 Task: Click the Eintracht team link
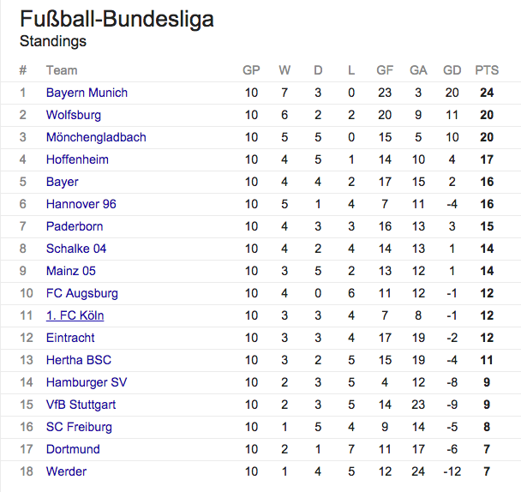pos(70,338)
